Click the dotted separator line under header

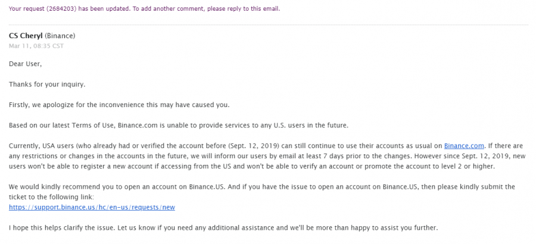point(269,24)
